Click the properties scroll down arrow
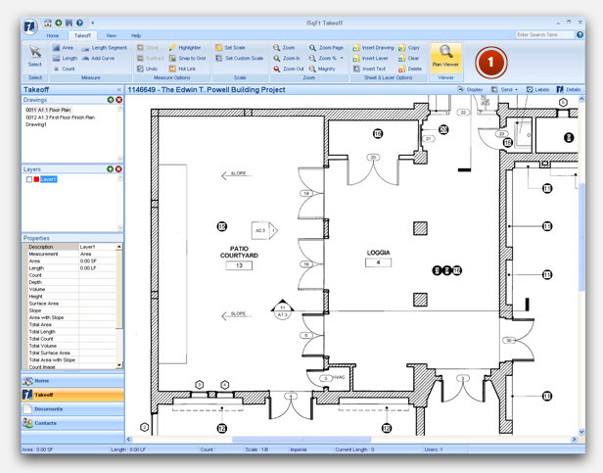Screen dimensions: 603x473 tap(119, 365)
